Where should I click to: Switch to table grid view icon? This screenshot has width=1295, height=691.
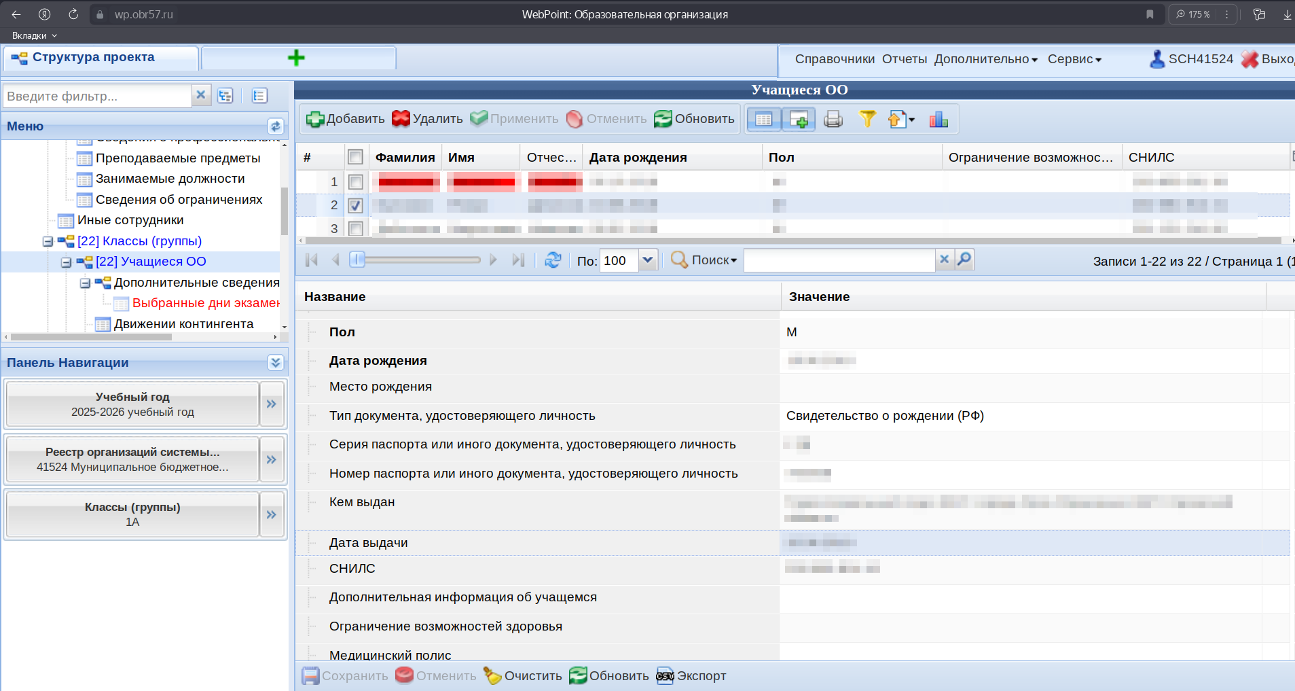click(764, 120)
